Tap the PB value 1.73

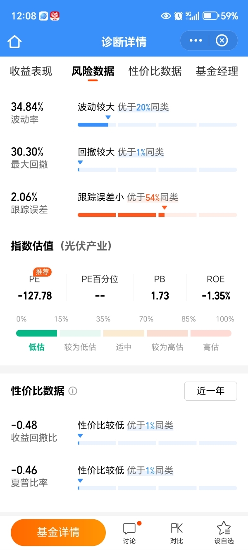click(160, 296)
